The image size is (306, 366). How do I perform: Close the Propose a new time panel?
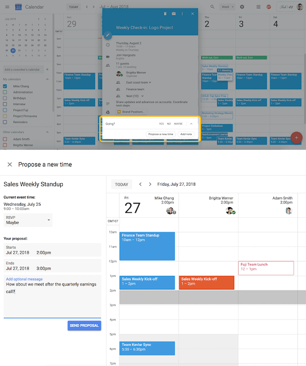pyautogui.click(x=9, y=165)
